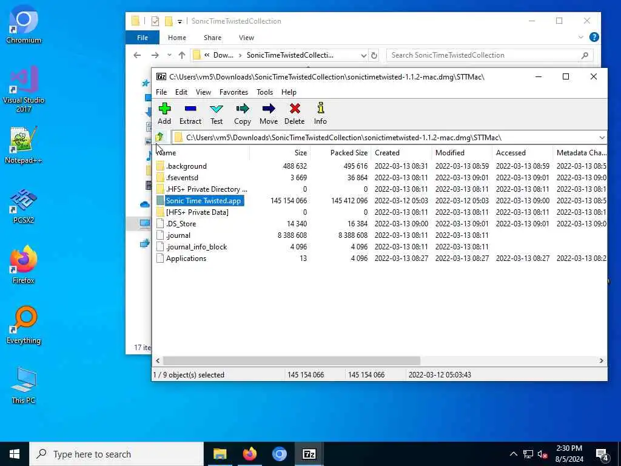Image resolution: width=621 pixels, height=466 pixels.
Task: Select the [HFS+ Private Data] folder
Action: (197, 212)
